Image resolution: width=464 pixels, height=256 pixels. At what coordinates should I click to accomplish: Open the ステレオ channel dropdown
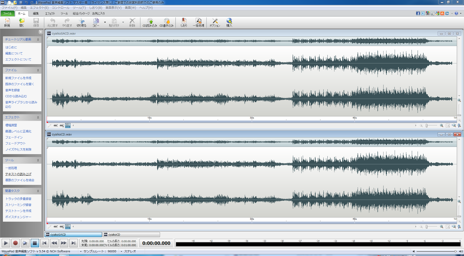pyautogui.click(x=122, y=251)
